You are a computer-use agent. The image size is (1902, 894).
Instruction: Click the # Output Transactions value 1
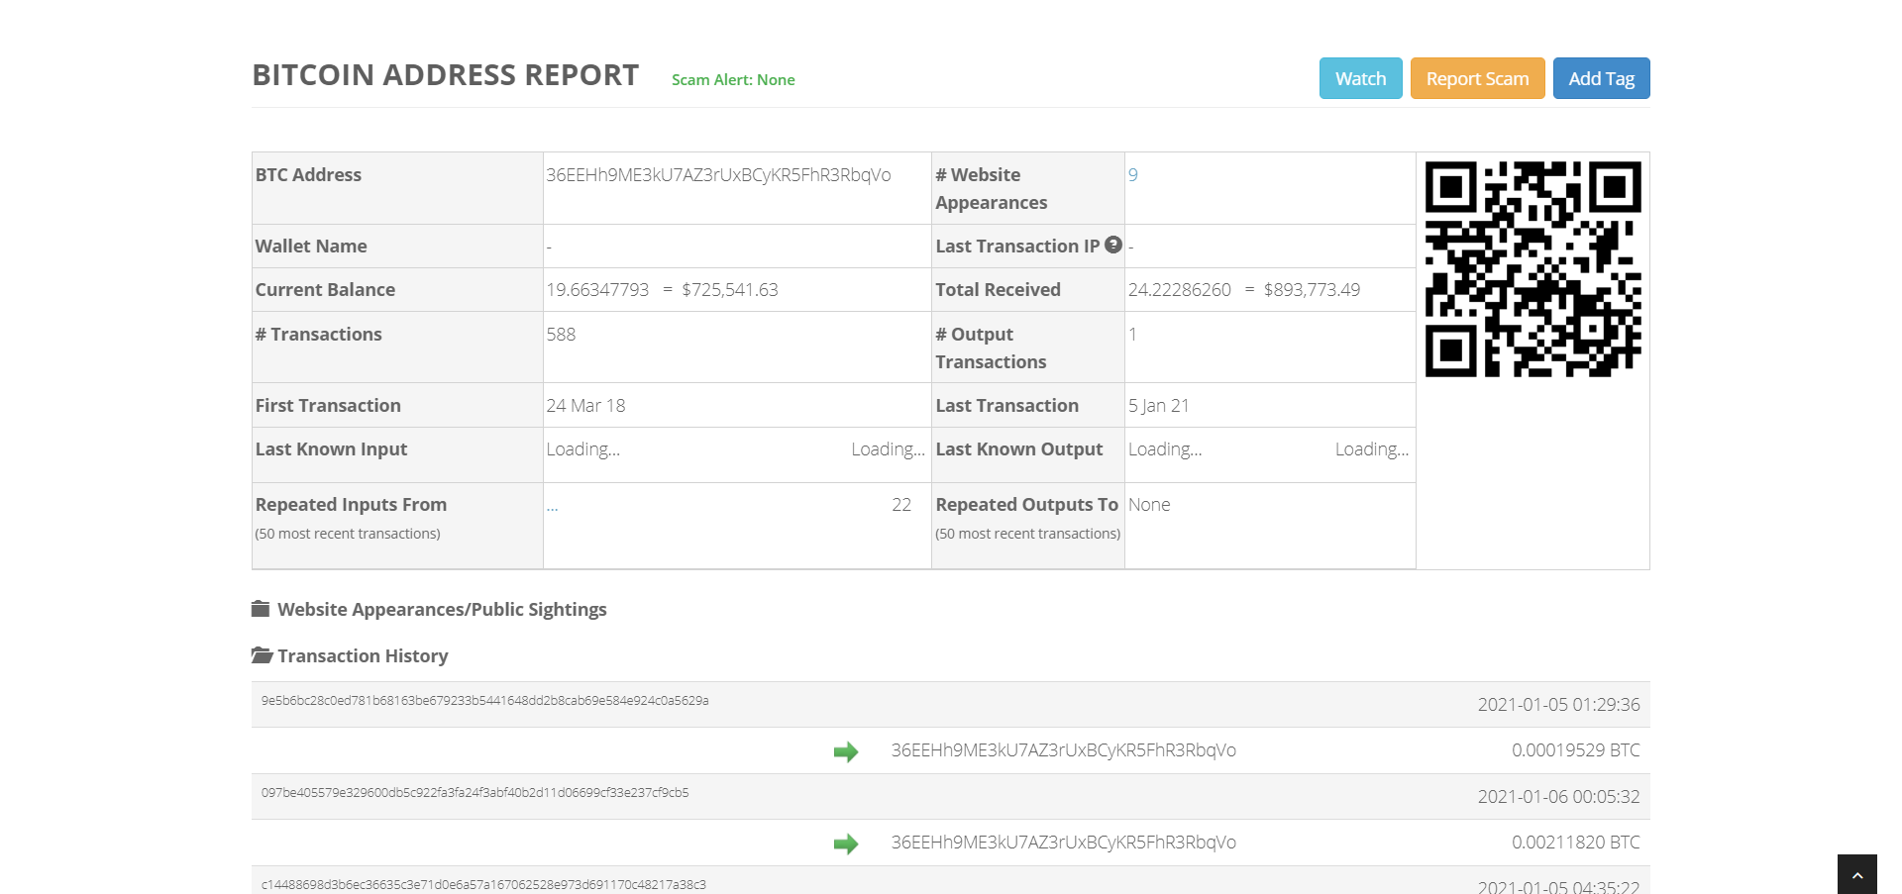coord(1132,334)
